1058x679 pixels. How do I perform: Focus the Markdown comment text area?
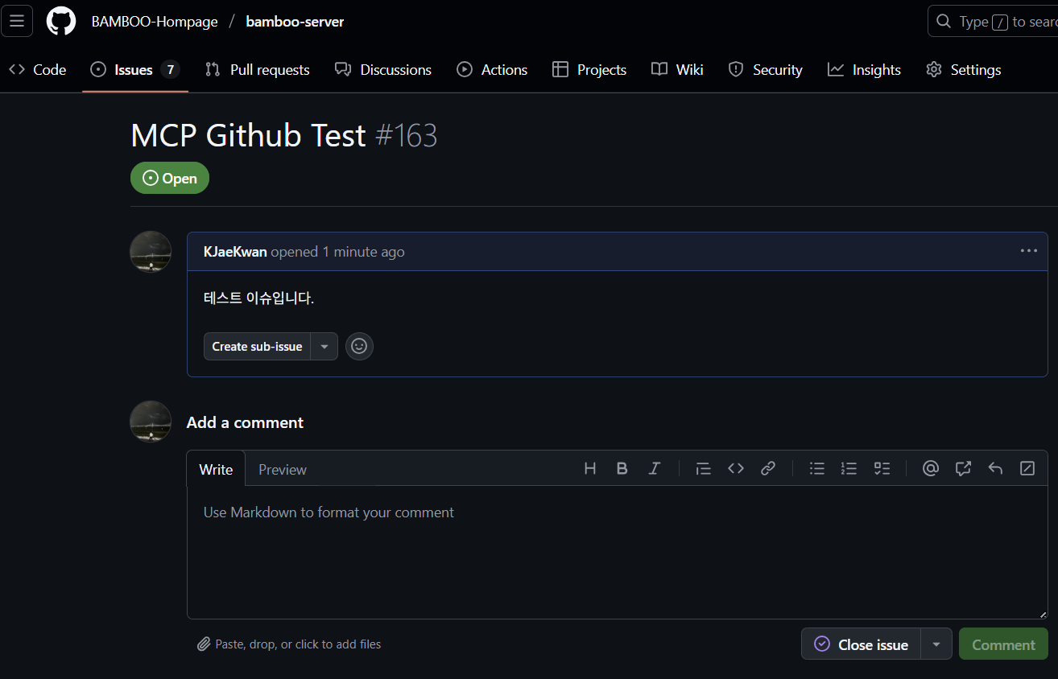point(618,553)
